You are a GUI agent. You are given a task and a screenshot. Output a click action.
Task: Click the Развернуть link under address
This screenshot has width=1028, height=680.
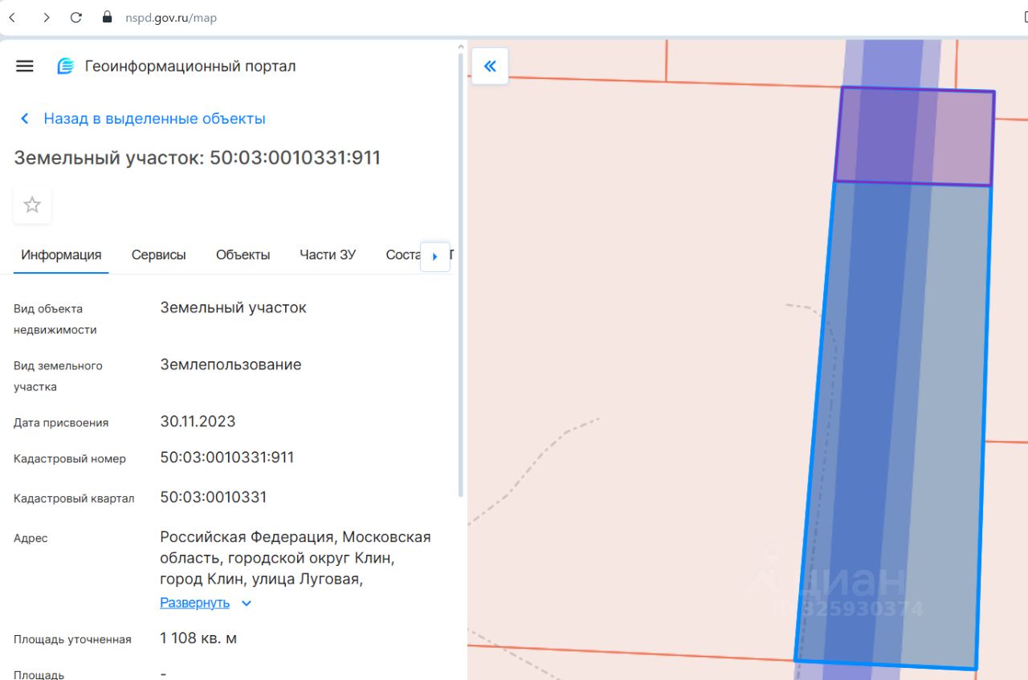tap(195, 603)
